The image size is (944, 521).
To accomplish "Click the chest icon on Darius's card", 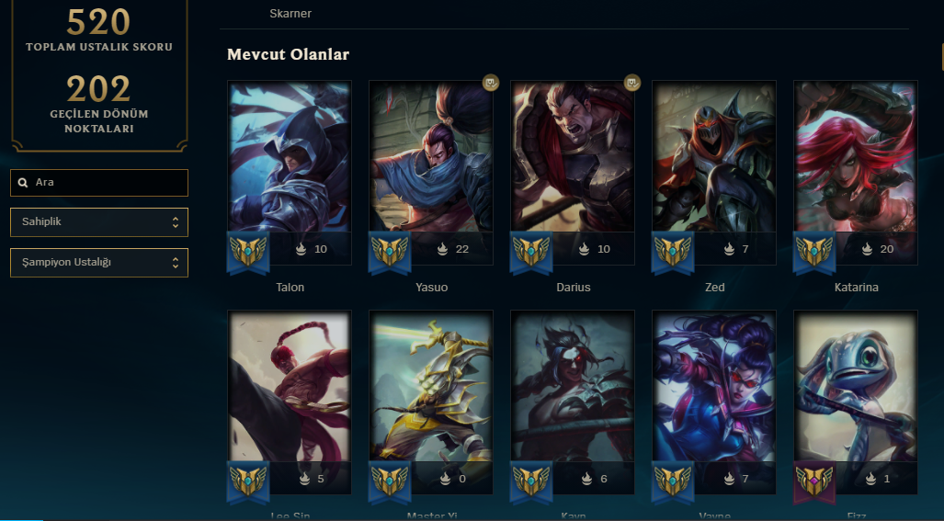I will click(632, 83).
